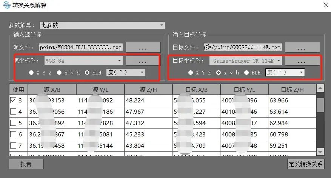Click the table scrollbar up arrow
This screenshot has height=178, width=331.
coord(320,88)
